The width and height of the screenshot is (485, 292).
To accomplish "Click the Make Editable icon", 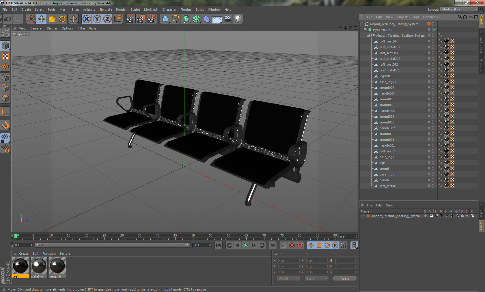I will [x=5, y=32].
